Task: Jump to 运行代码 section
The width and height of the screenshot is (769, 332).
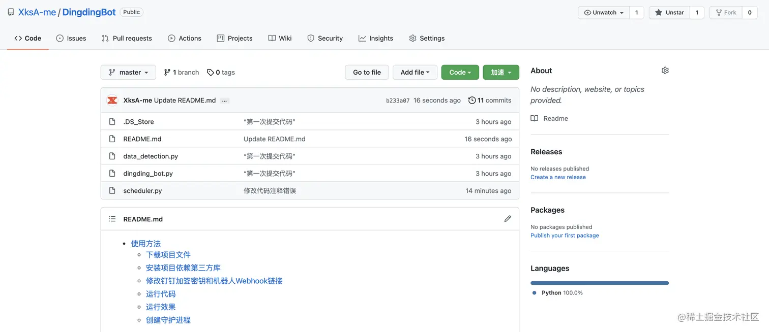Action: pos(161,294)
